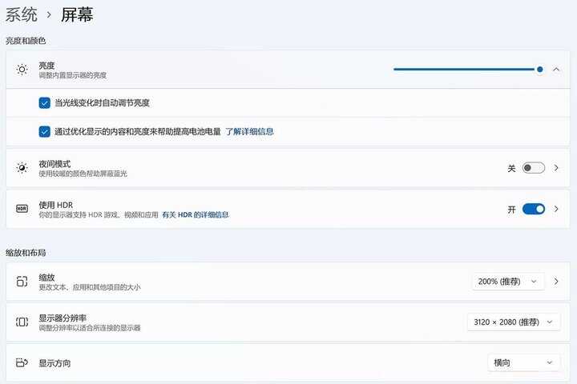Click the display orientation (显示方向) icon
Viewport: 577px width, 384px height.
tap(22, 363)
